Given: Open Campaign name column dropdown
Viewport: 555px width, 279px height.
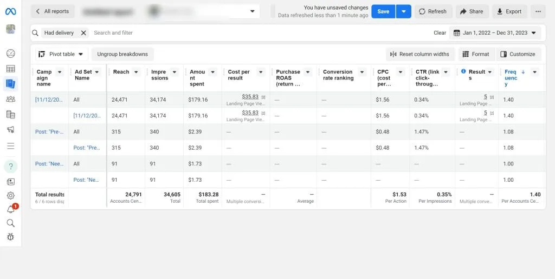Looking at the screenshot, I should [x=60, y=72].
